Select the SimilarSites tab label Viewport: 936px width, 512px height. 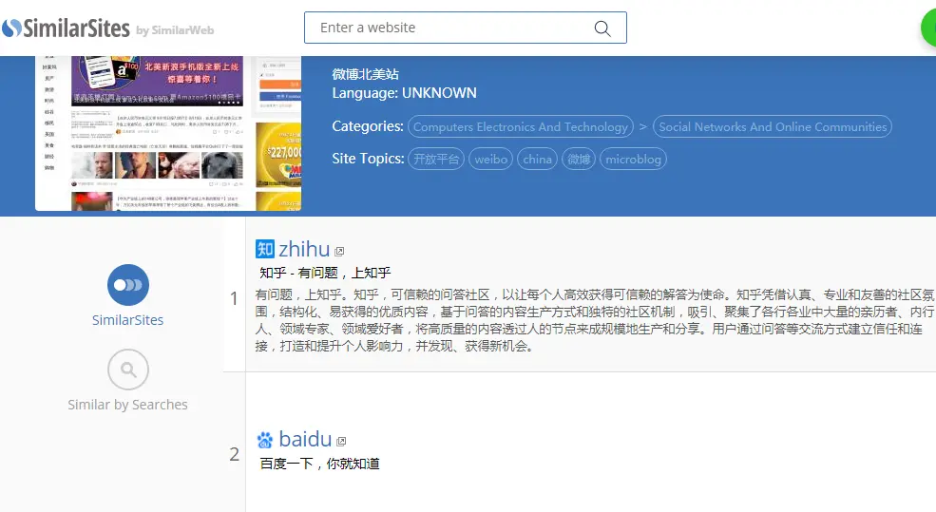pyautogui.click(x=127, y=320)
